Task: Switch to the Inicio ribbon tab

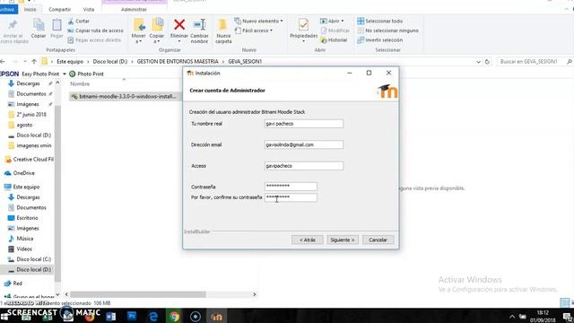Action: (x=30, y=10)
